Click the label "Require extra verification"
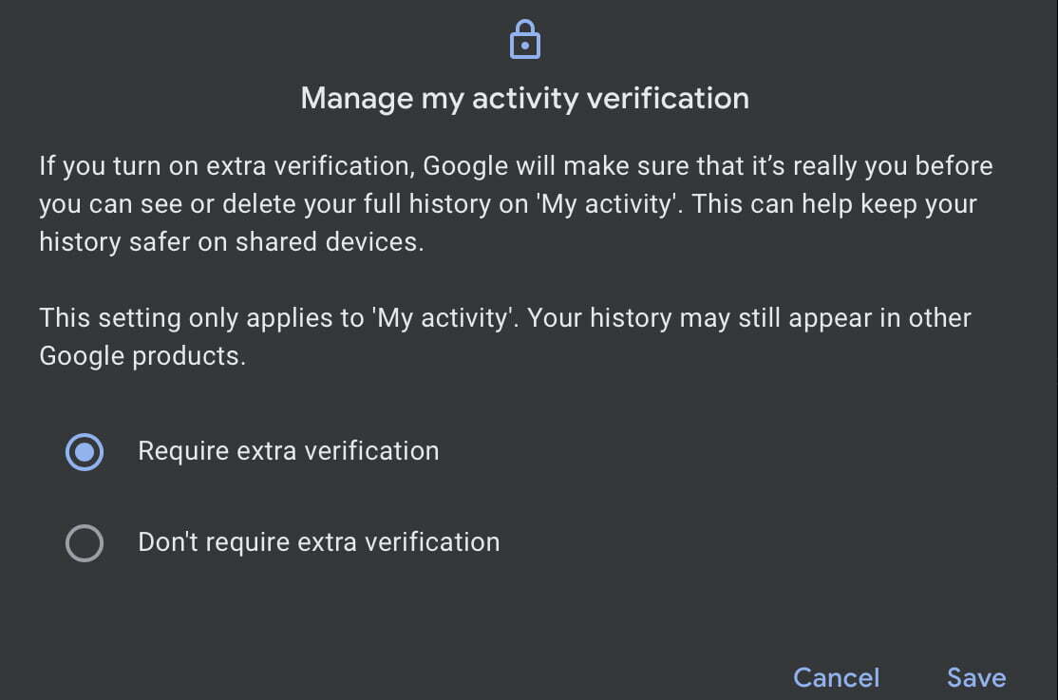Image resolution: width=1058 pixels, height=700 pixels. (x=288, y=451)
